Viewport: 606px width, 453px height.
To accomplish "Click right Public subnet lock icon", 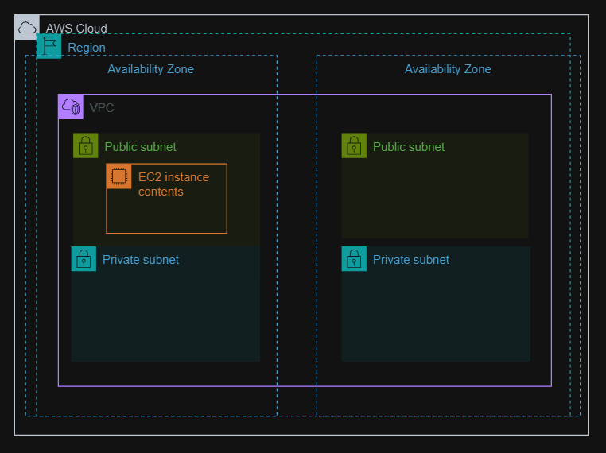I will click(x=354, y=145).
